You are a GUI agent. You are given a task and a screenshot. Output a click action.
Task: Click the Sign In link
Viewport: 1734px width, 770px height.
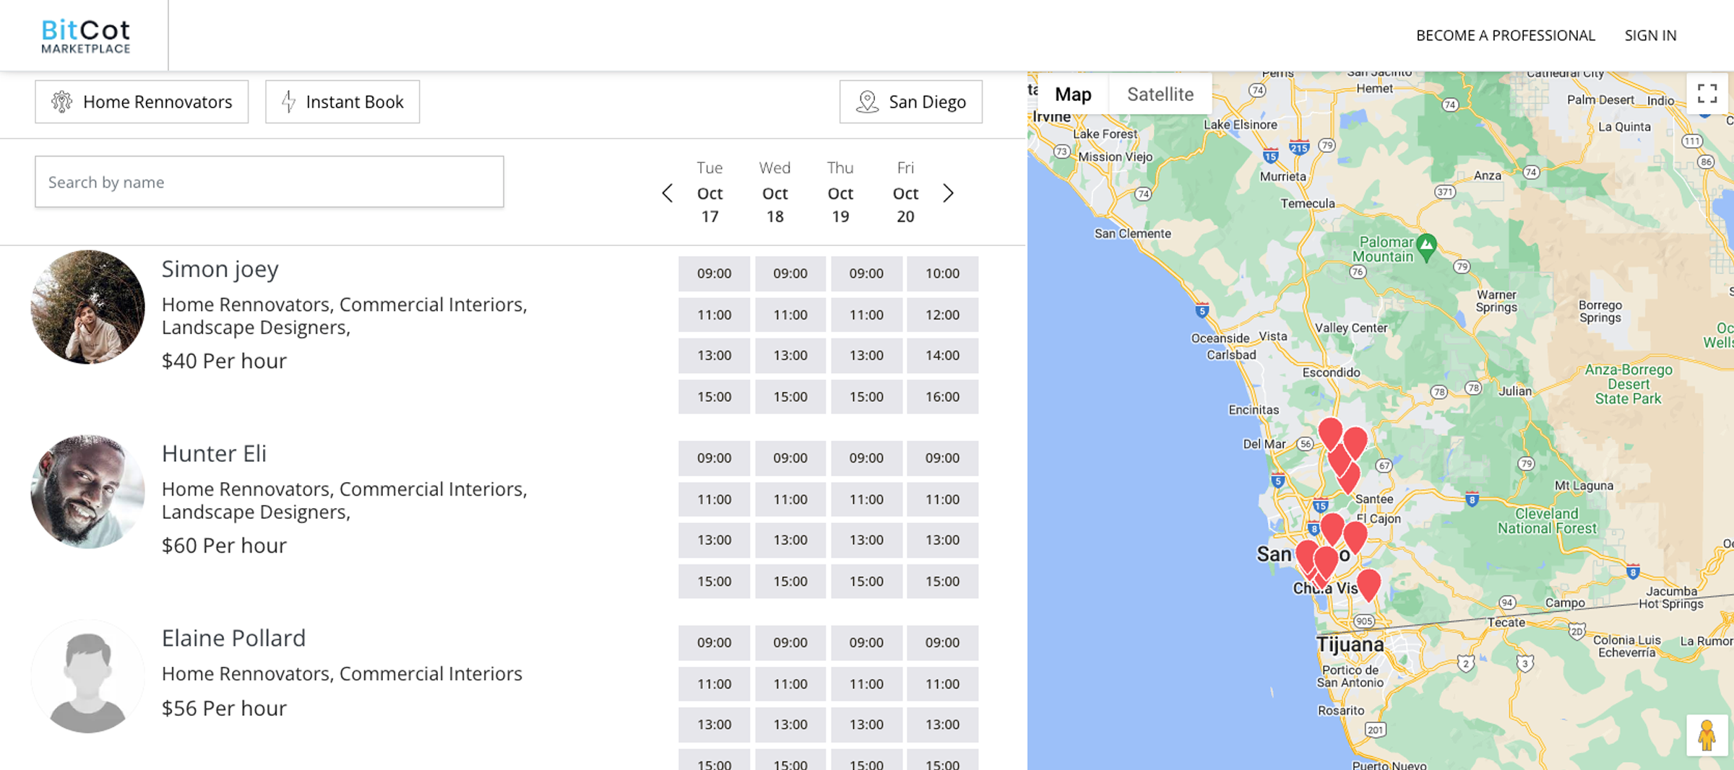(1650, 35)
